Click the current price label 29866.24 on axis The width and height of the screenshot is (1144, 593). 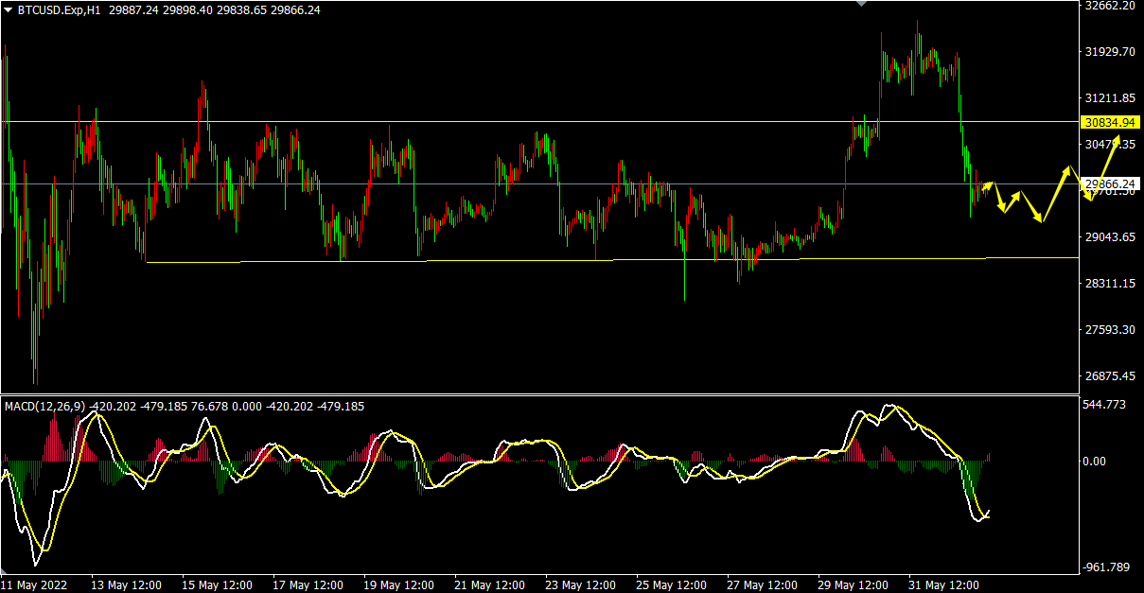pos(1109,183)
